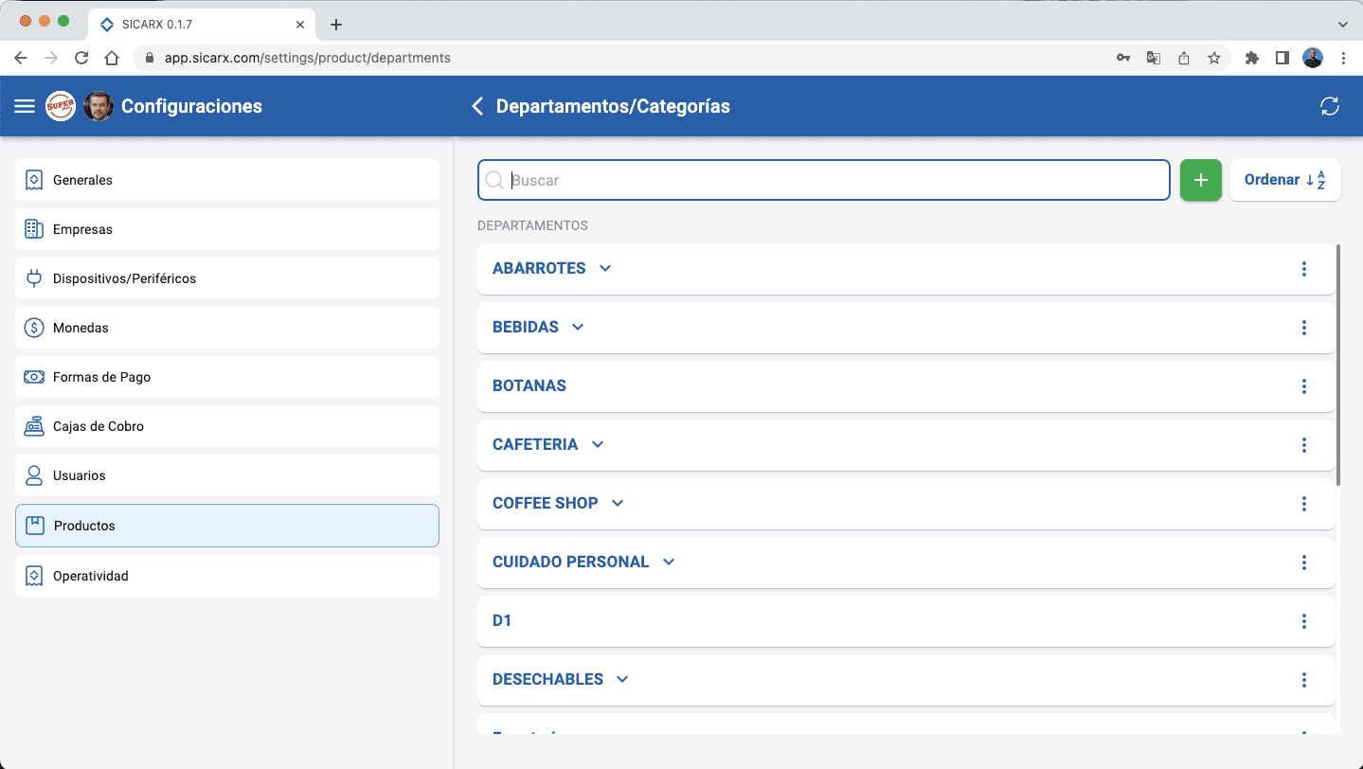The height and width of the screenshot is (769, 1363).
Task: Click the user profile avatar in header
Action: click(x=99, y=106)
